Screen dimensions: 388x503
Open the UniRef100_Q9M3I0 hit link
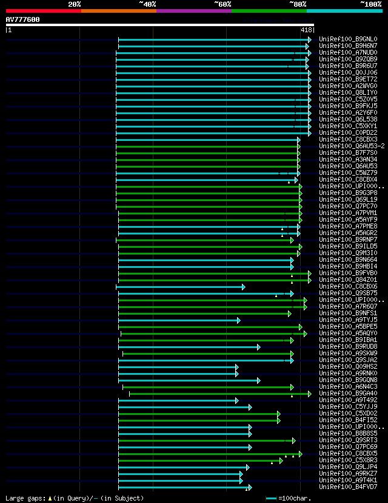coord(348,253)
